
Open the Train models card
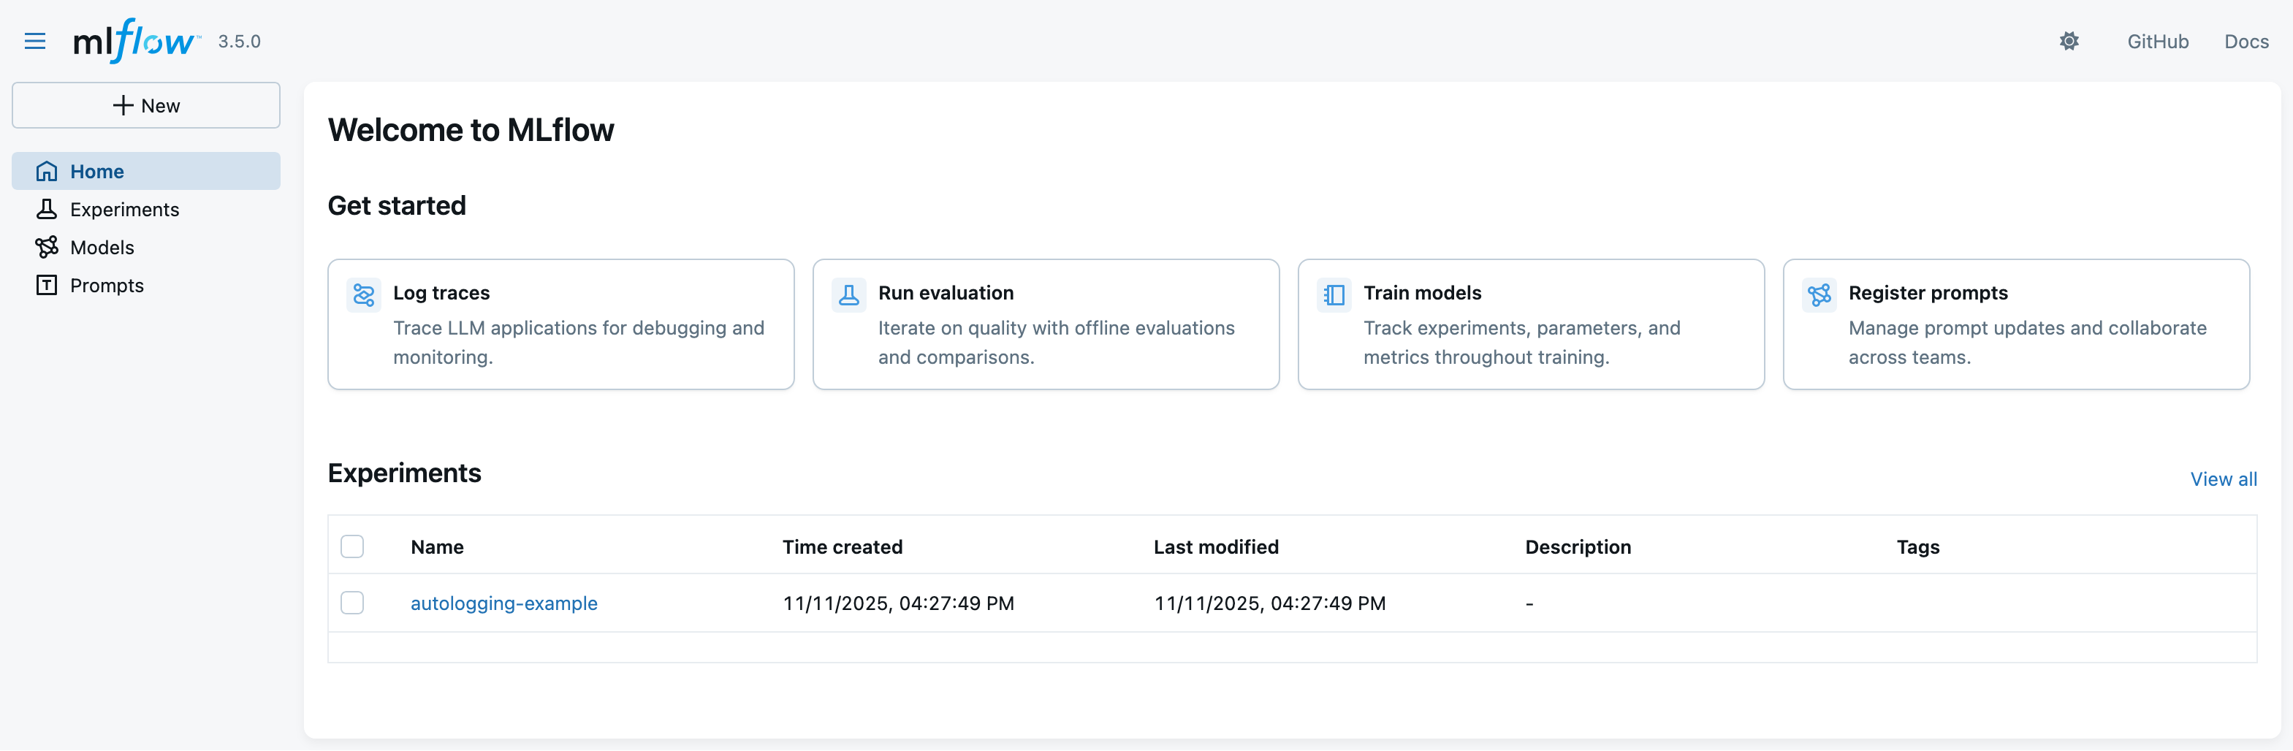click(x=1530, y=324)
